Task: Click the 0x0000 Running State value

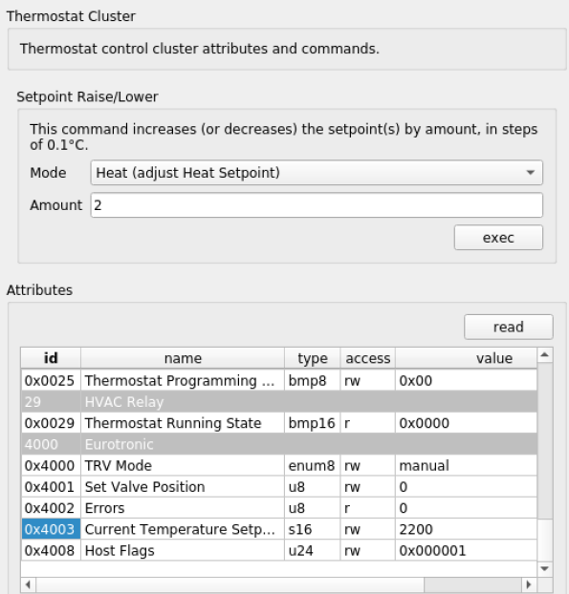Action: tap(467, 423)
